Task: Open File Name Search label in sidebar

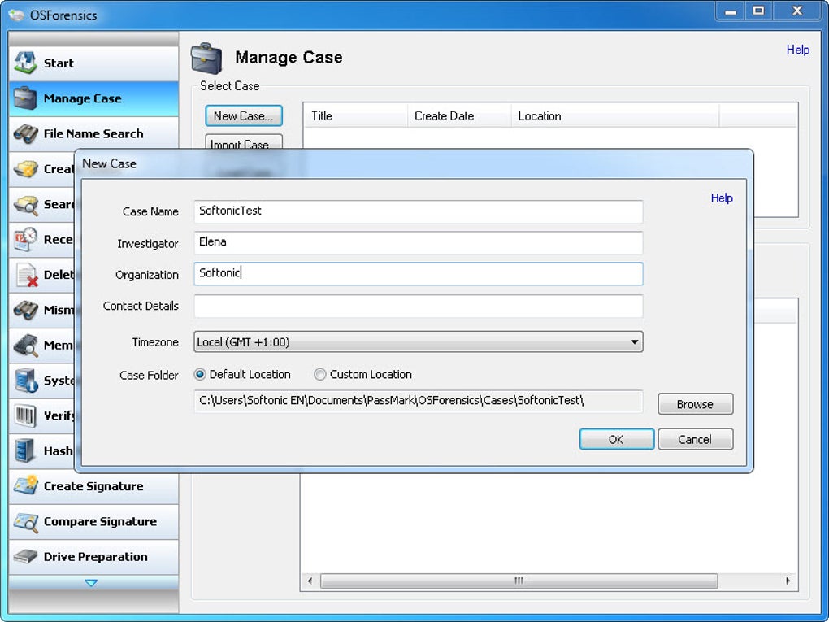Action: (x=93, y=133)
